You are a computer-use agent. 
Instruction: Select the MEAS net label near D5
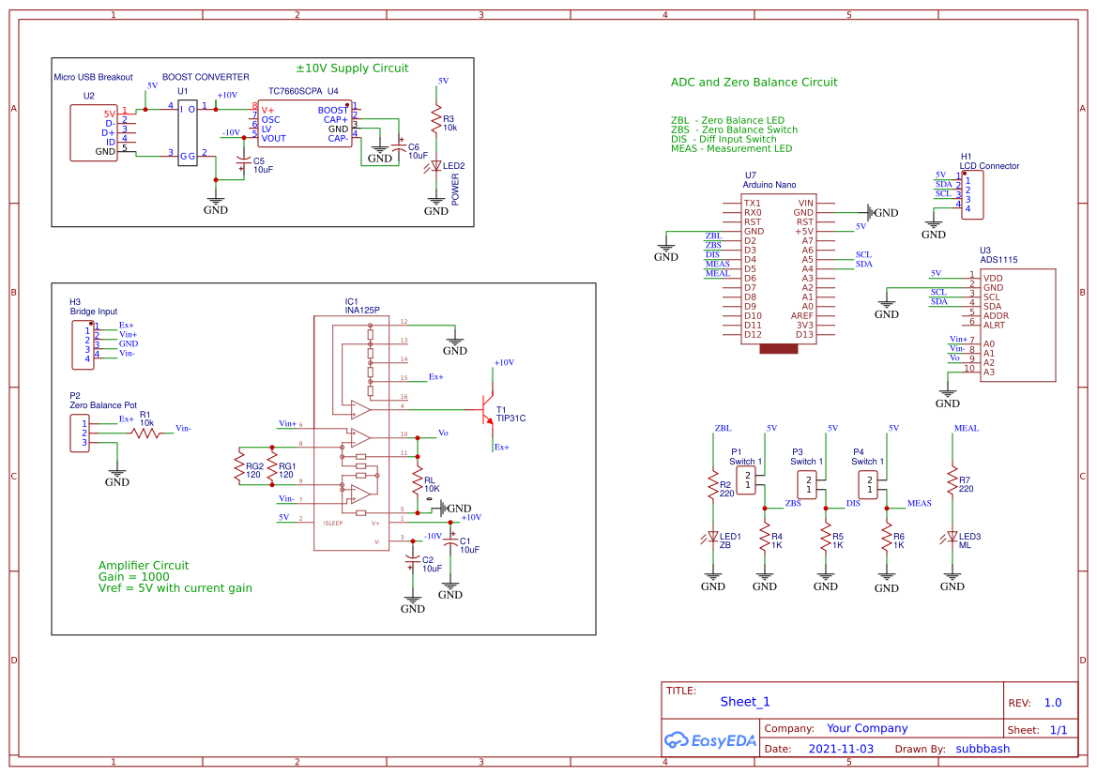pos(716,264)
